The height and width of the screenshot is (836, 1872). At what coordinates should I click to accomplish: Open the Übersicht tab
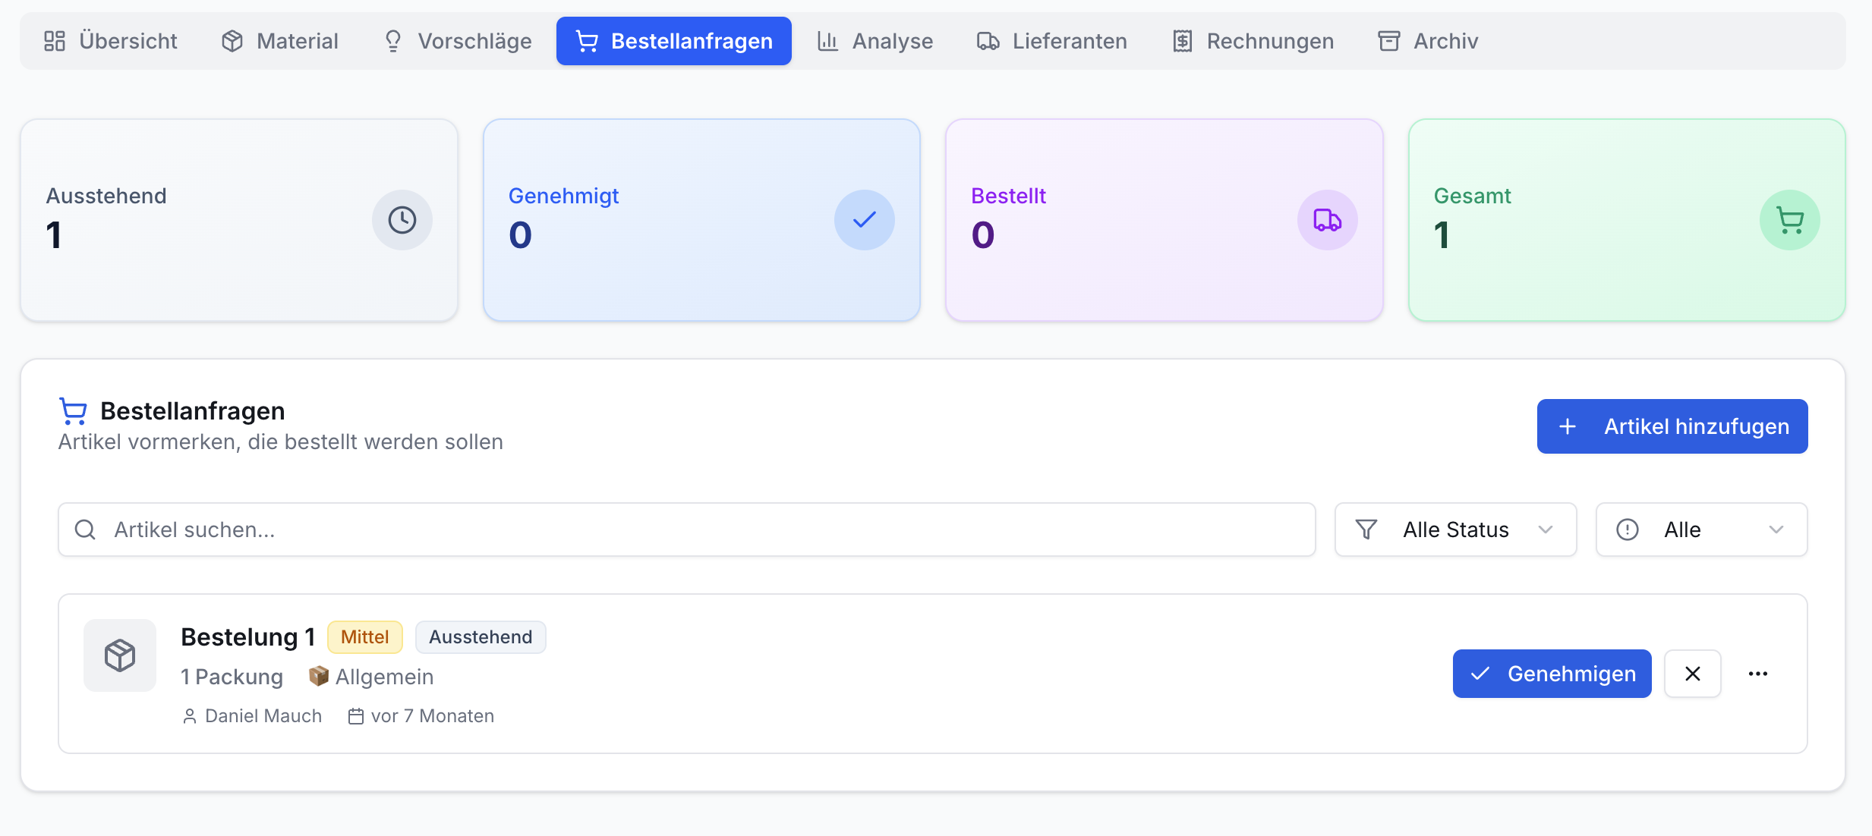point(110,41)
